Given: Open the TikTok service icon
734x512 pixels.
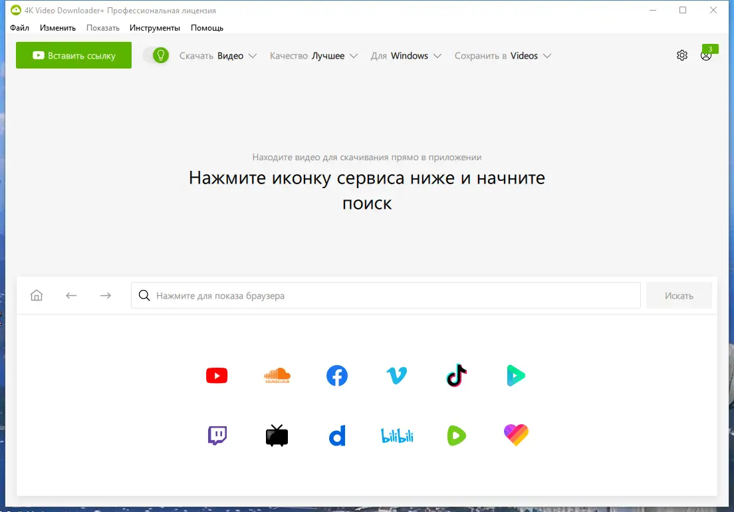Looking at the screenshot, I should (456, 375).
